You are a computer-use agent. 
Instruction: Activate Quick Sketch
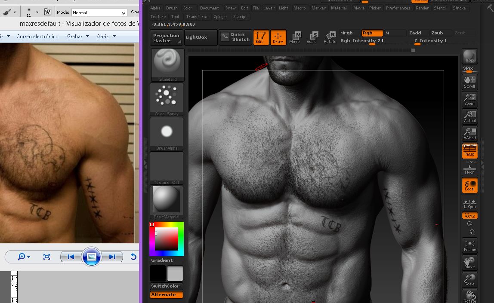point(235,37)
